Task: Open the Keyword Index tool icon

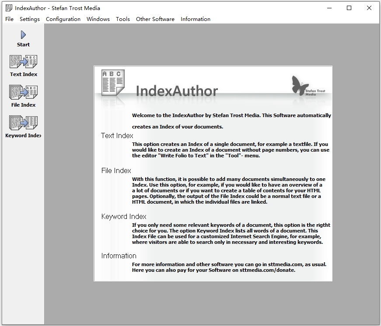Action: pos(23,122)
